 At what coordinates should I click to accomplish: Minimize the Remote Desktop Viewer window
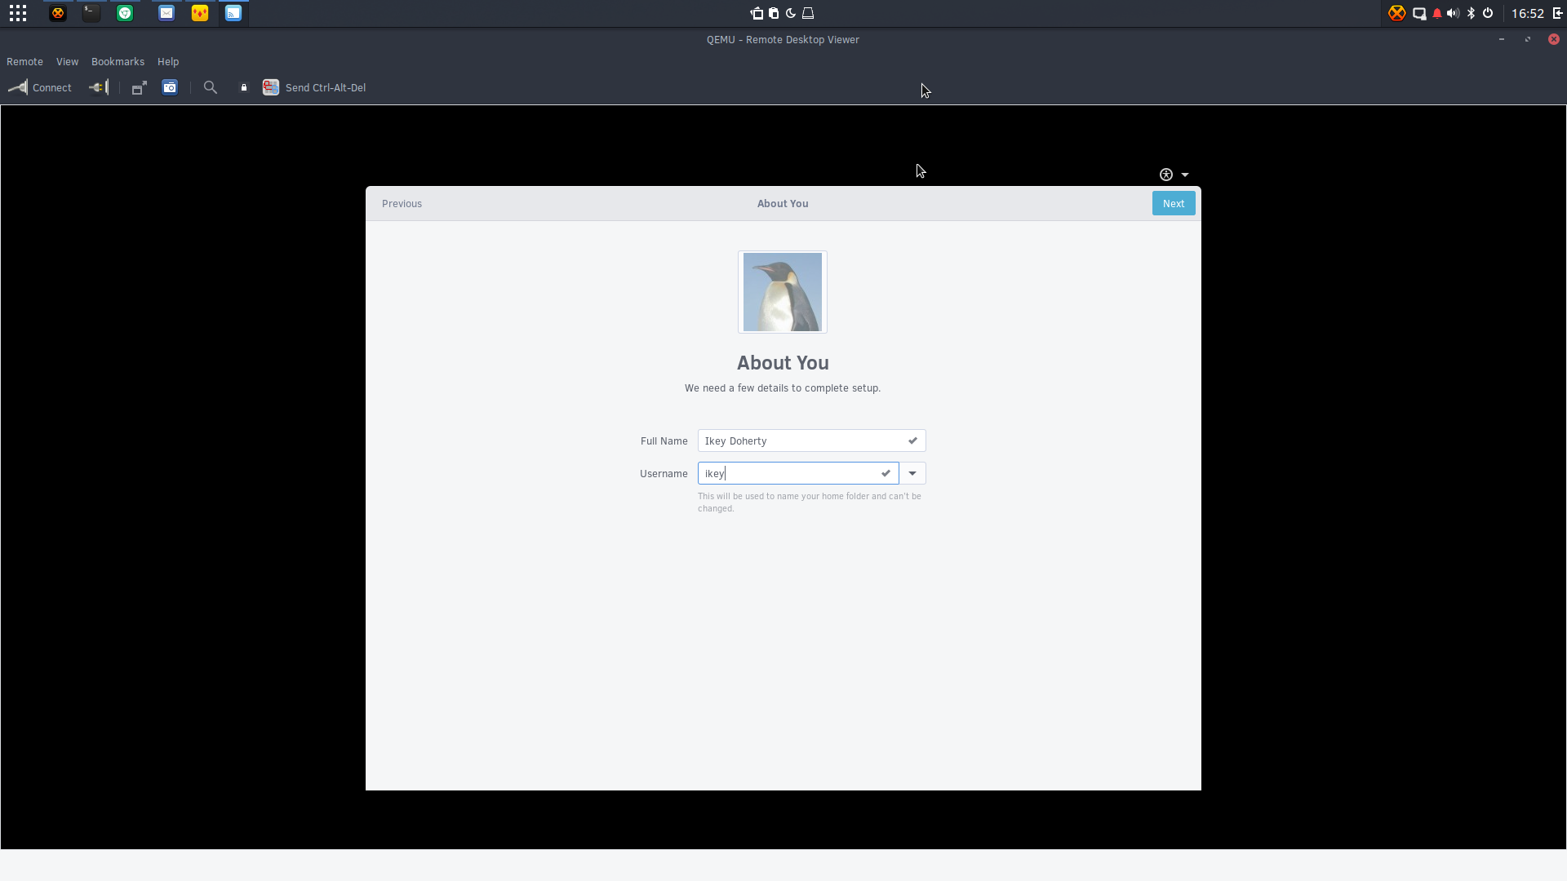pyautogui.click(x=1501, y=39)
